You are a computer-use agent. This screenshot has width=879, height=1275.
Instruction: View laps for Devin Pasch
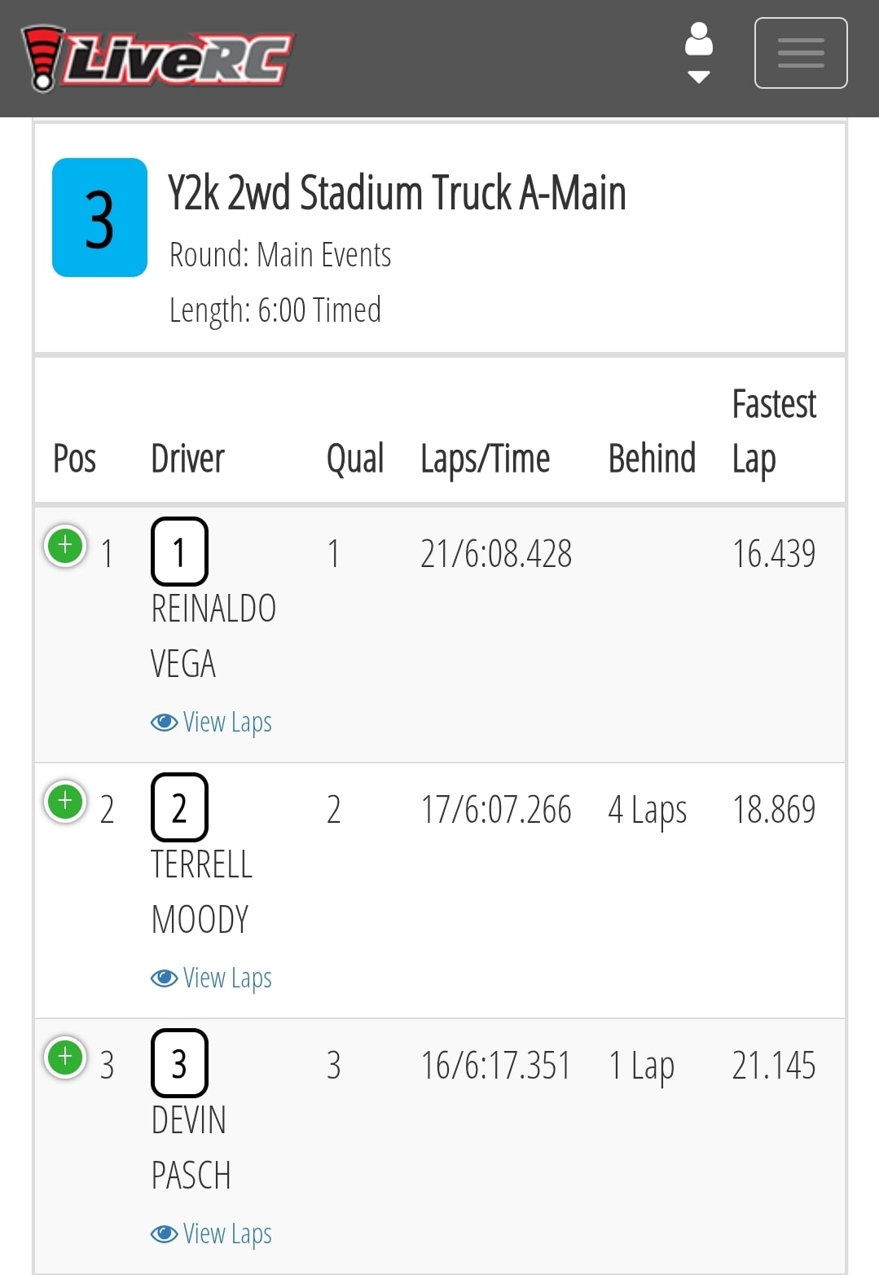pyautogui.click(x=211, y=1234)
